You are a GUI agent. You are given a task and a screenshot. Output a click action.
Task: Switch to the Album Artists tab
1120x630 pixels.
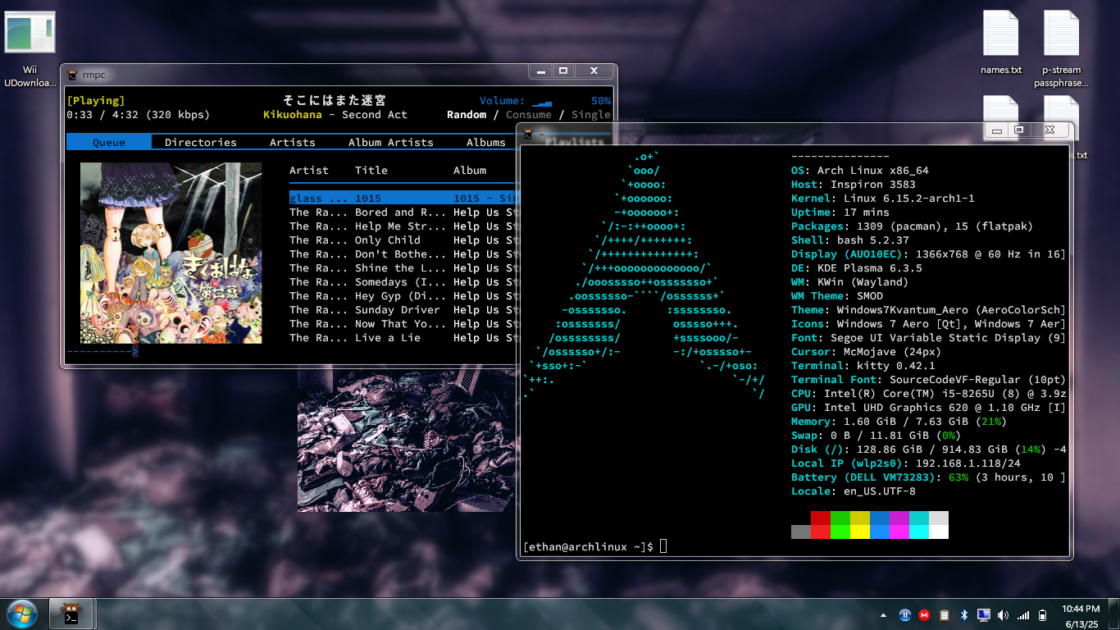click(x=391, y=142)
